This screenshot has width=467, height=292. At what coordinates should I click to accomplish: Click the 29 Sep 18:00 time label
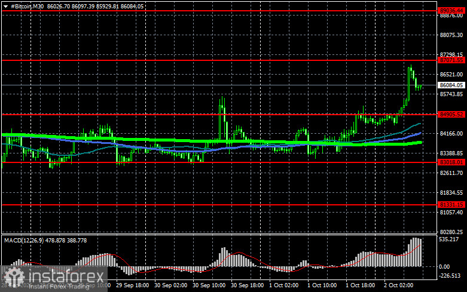[x=133, y=285]
